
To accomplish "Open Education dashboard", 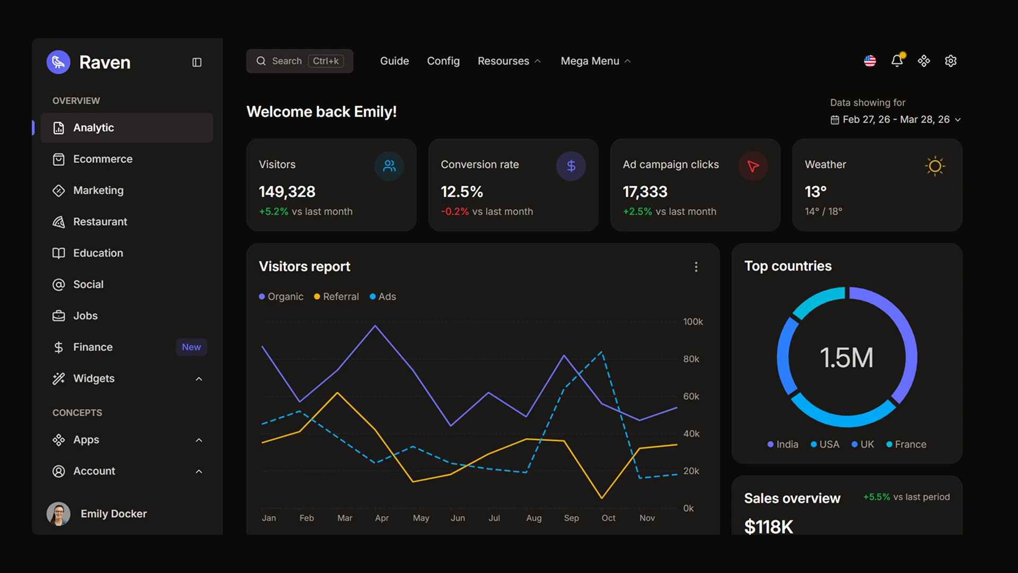I will coord(127,253).
